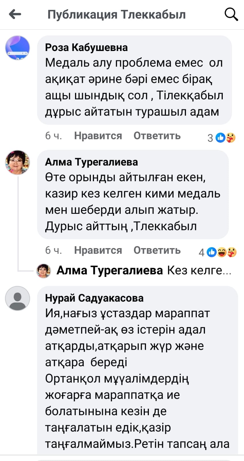Image resolution: width=244 pixels, height=461 pixels.
Task: Open the Нурай Садуакасова name link
Action: click(x=94, y=298)
